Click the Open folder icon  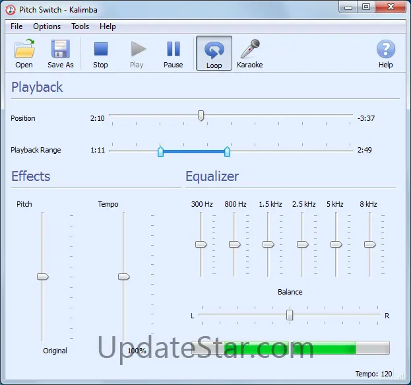[24, 49]
